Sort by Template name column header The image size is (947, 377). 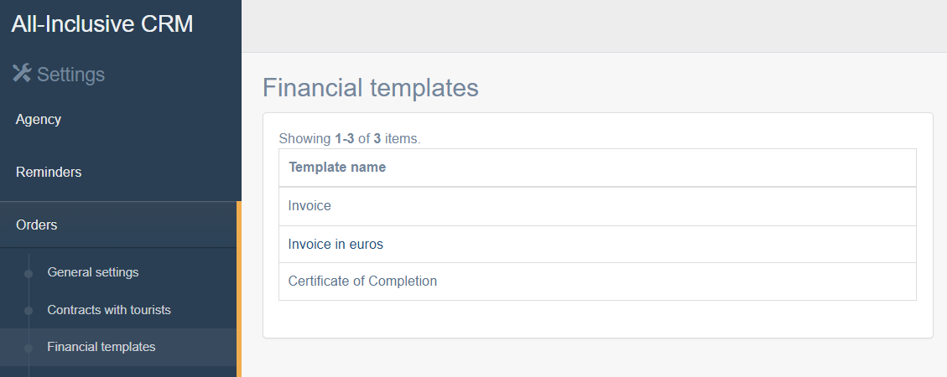(x=337, y=167)
